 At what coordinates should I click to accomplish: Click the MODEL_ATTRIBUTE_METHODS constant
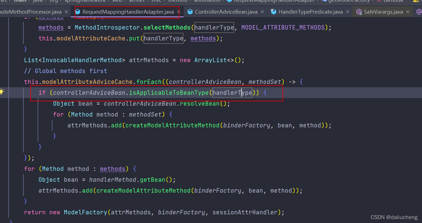(283, 27)
